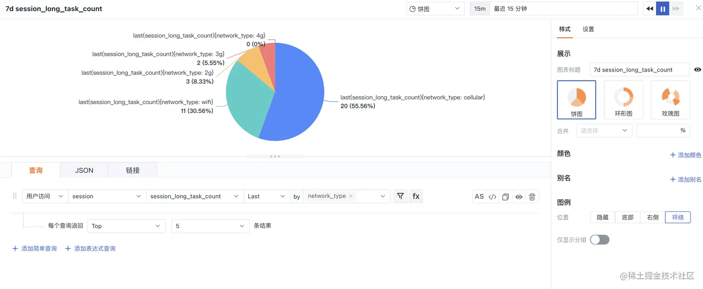This screenshot has width=703, height=289.
Task: Toggle chart title visibility eye icon
Action: pyautogui.click(x=697, y=70)
